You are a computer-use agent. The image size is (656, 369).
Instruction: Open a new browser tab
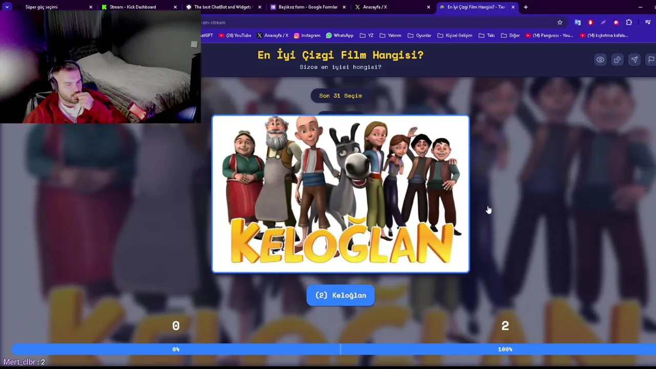(x=525, y=7)
